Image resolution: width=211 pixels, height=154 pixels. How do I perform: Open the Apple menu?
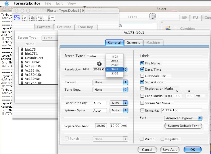coord(6,3)
